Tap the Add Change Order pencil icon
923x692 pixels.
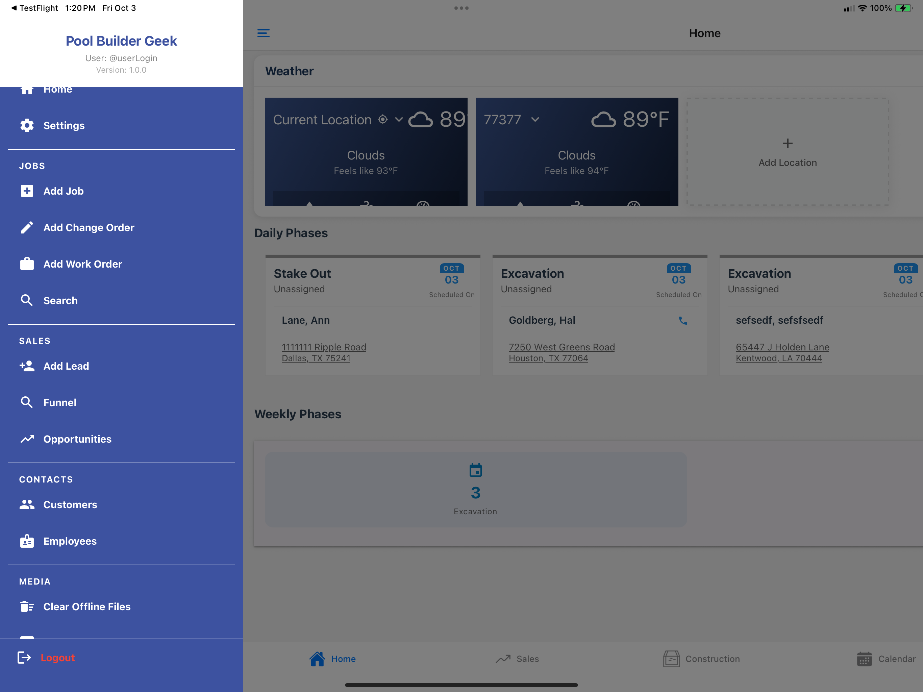click(x=27, y=227)
